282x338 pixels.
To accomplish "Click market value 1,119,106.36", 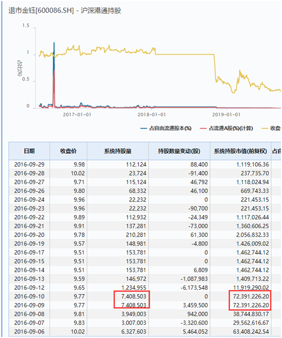I will point(253,164).
